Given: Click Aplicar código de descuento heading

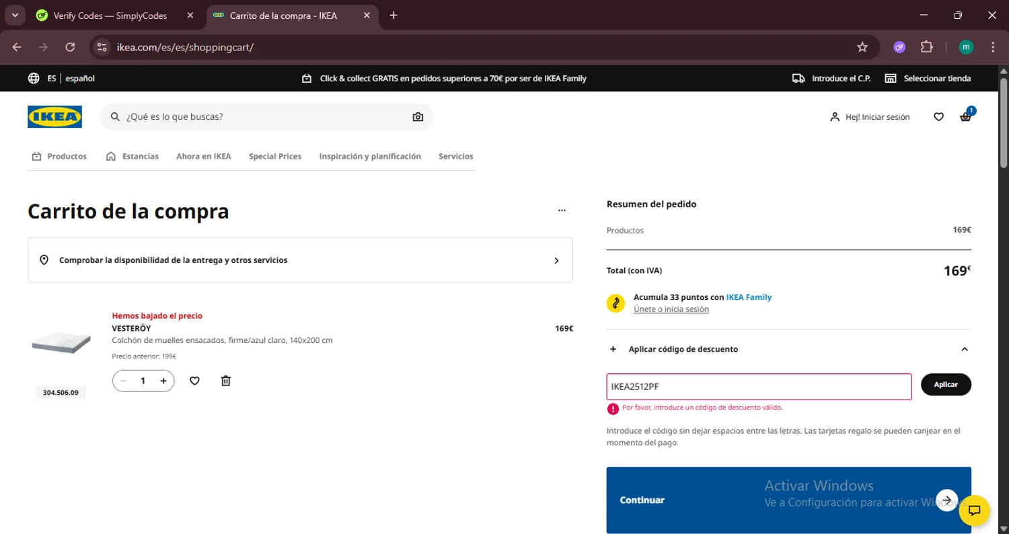Looking at the screenshot, I should 683,349.
